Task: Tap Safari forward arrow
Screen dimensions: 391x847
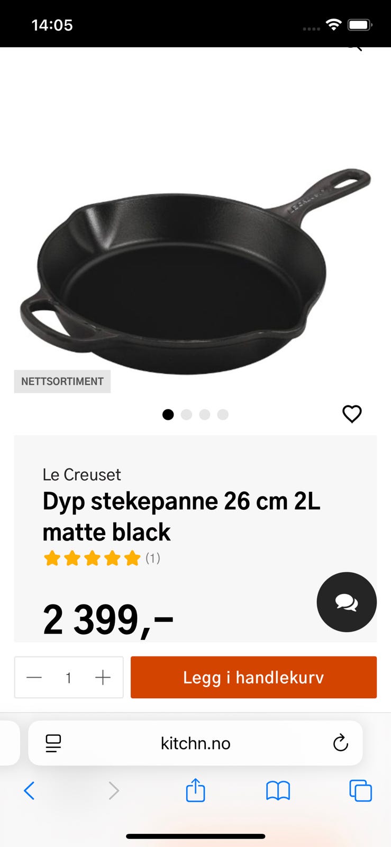Action: tap(113, 791)
